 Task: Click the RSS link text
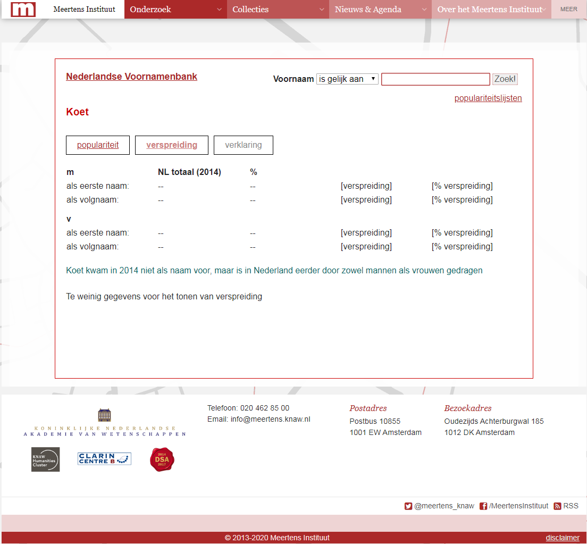571,506
